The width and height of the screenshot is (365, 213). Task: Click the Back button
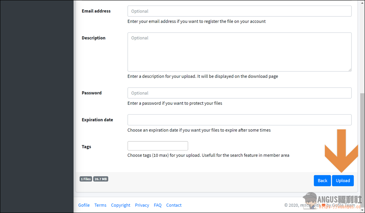click(322, 180)
